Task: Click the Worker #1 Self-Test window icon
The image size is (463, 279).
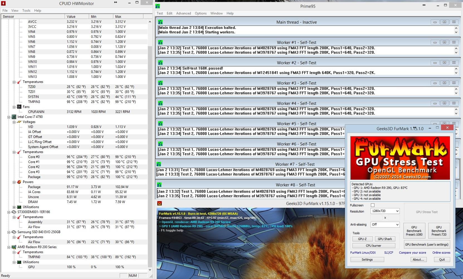Action: coord(160,42)
